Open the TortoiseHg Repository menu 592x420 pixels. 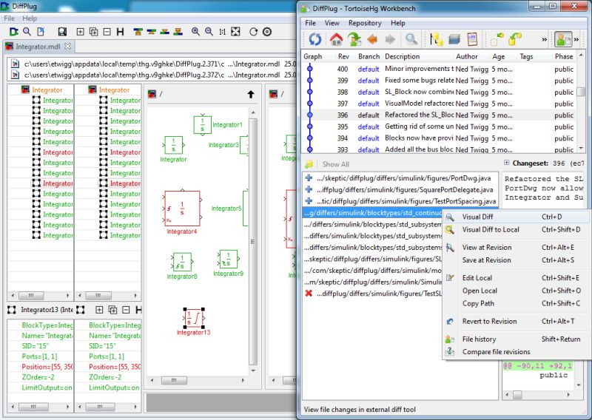coord(365,23)
